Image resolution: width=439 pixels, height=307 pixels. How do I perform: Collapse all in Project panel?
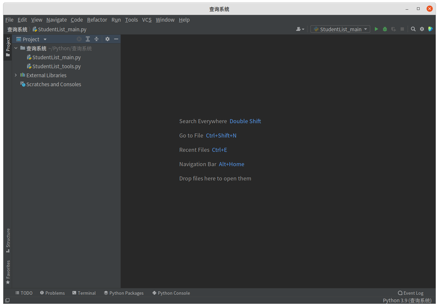click(x=96, y=39)
